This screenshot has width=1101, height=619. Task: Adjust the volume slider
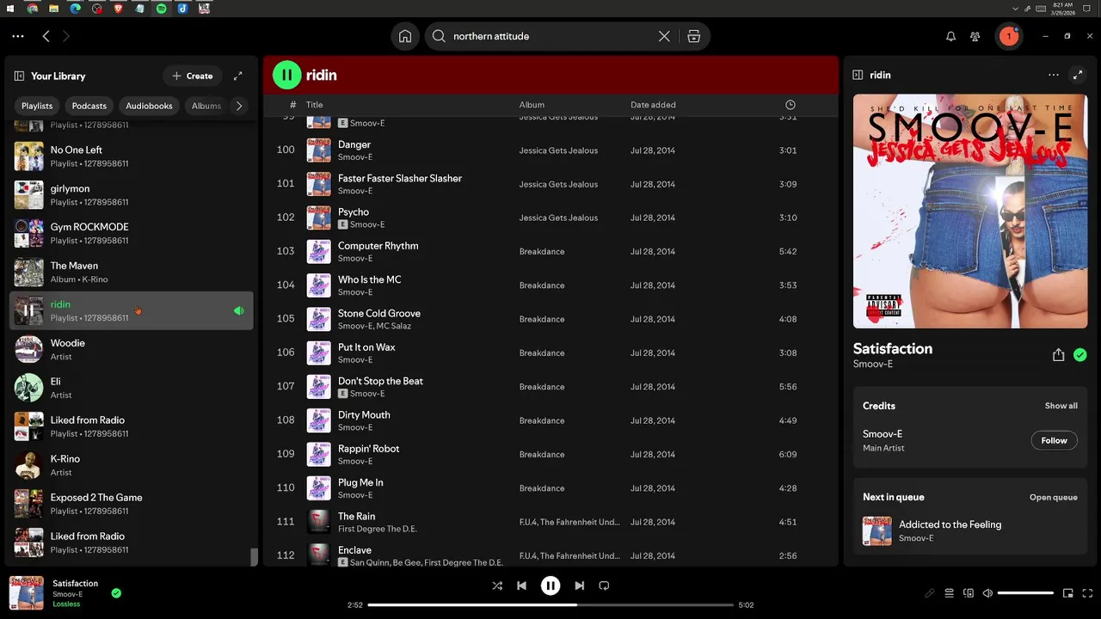[1025, 593]
